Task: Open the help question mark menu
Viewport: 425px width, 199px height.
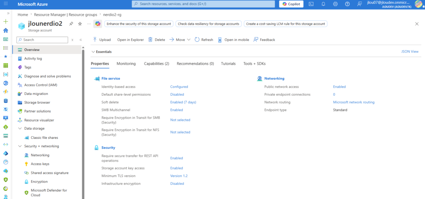Action: 347,4
